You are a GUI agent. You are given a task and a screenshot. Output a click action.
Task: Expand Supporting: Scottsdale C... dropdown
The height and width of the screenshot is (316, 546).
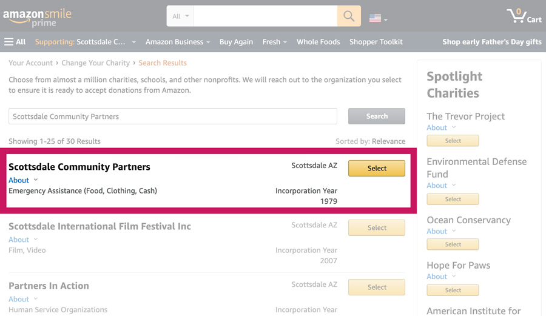86,42
